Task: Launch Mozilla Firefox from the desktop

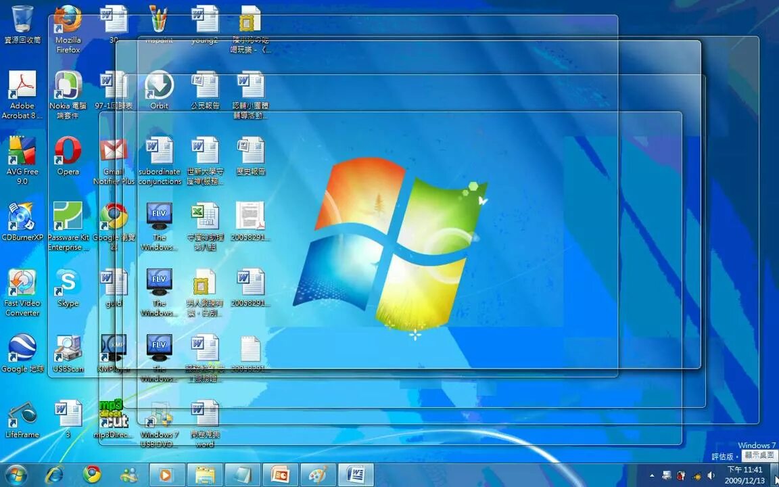Action: tap(68, 29)
